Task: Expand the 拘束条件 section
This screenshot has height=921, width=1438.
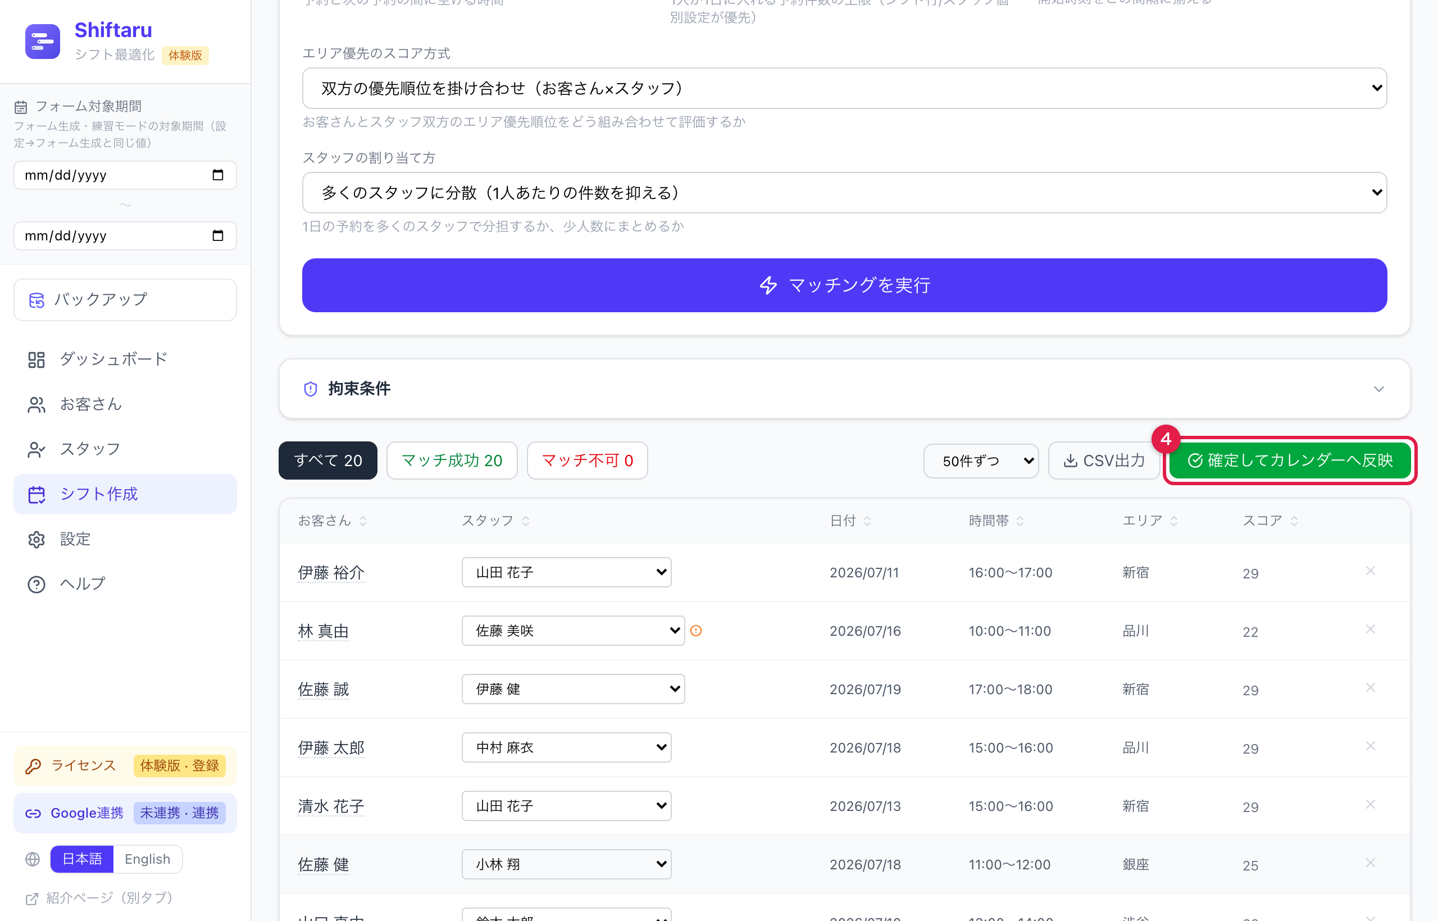Action: pos(844,389)
